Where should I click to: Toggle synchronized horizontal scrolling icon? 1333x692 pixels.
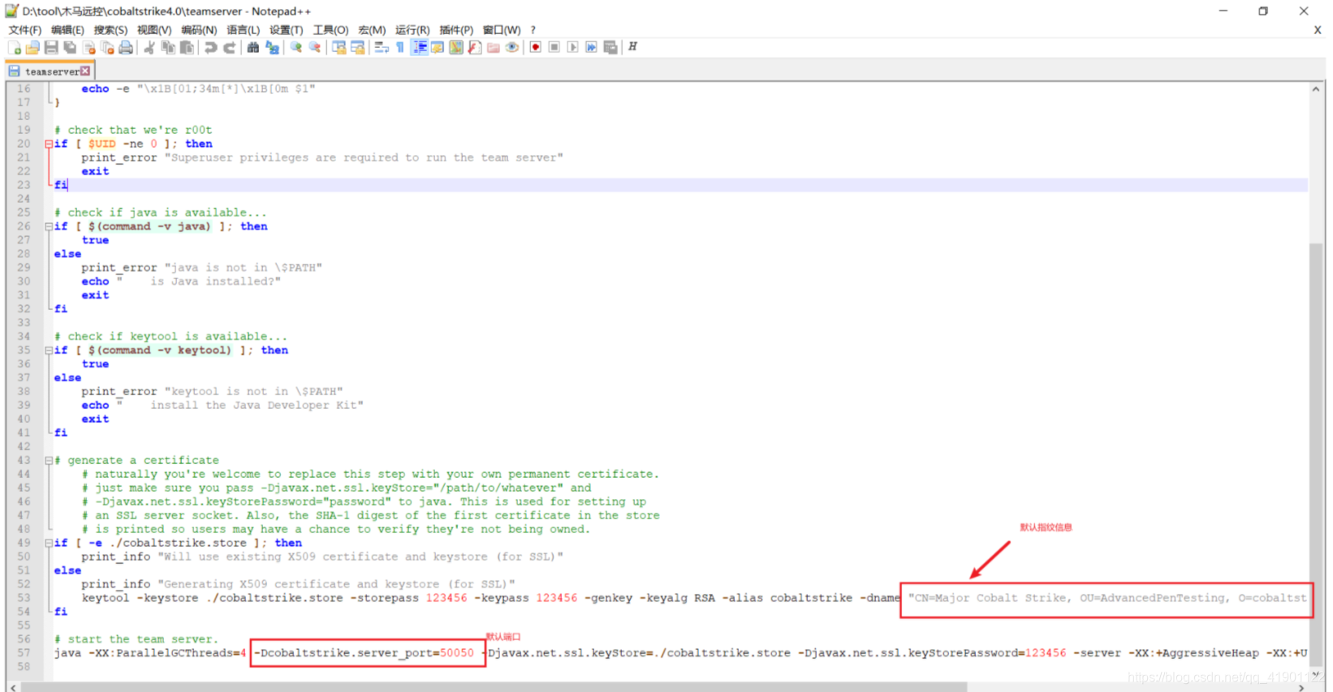[357, 48]
